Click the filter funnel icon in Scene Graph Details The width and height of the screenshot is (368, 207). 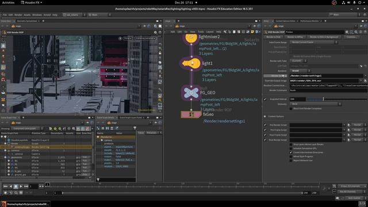tap(135, 128)
